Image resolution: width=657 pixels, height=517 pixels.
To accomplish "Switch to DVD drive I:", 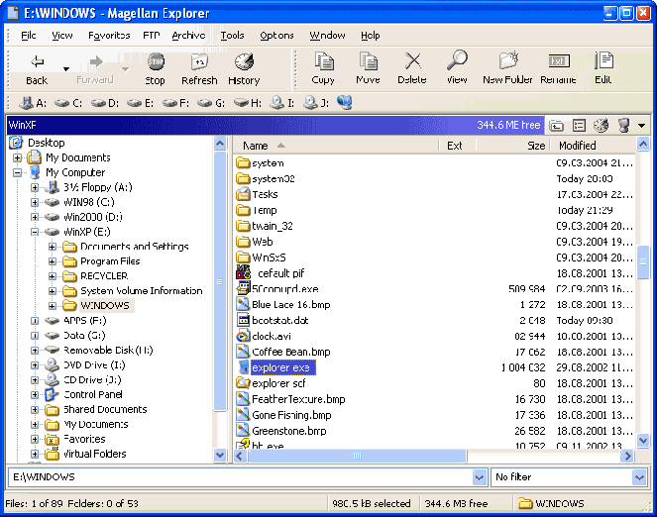I will tap(281, 103).
